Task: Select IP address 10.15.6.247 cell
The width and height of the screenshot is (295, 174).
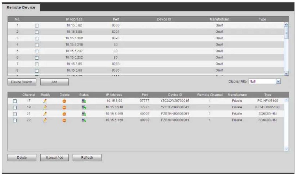Action: [x=74, y=51]
